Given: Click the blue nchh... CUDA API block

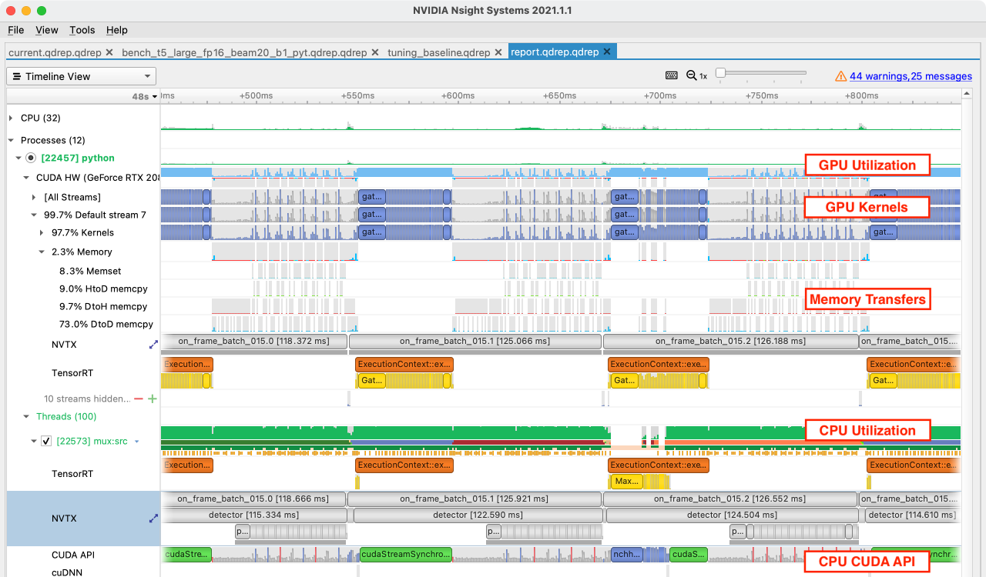Looking at the screenshot, I should tap(625, 554).
